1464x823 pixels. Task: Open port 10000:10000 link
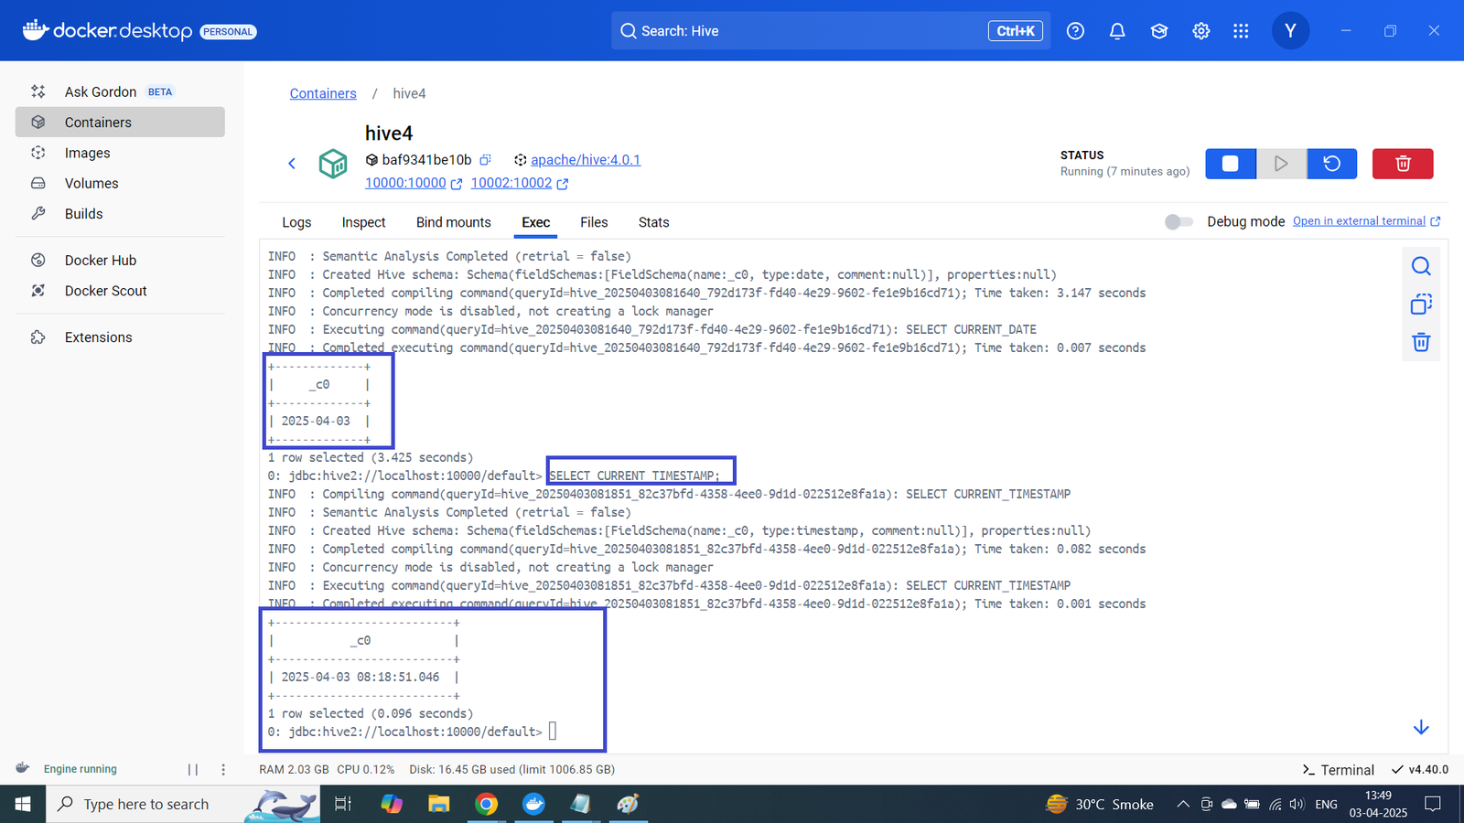pos(414,183)
